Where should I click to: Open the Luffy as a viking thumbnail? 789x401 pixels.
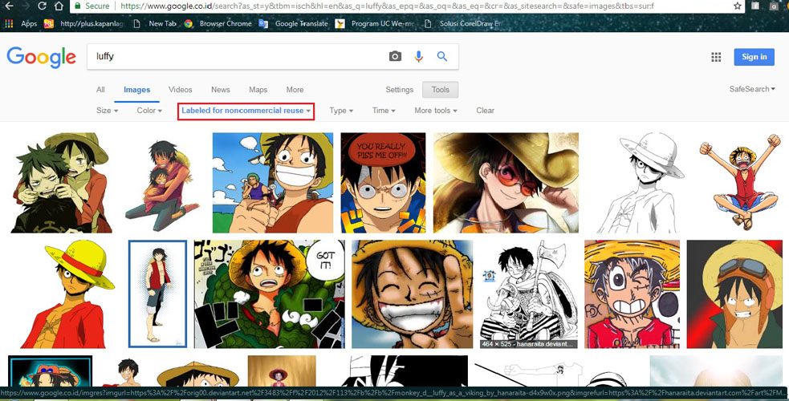(x=528, y=294)
